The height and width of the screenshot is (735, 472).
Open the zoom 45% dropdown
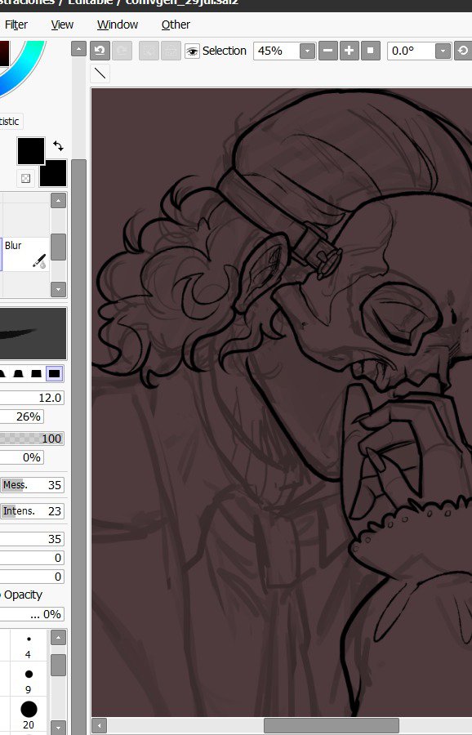308,51
